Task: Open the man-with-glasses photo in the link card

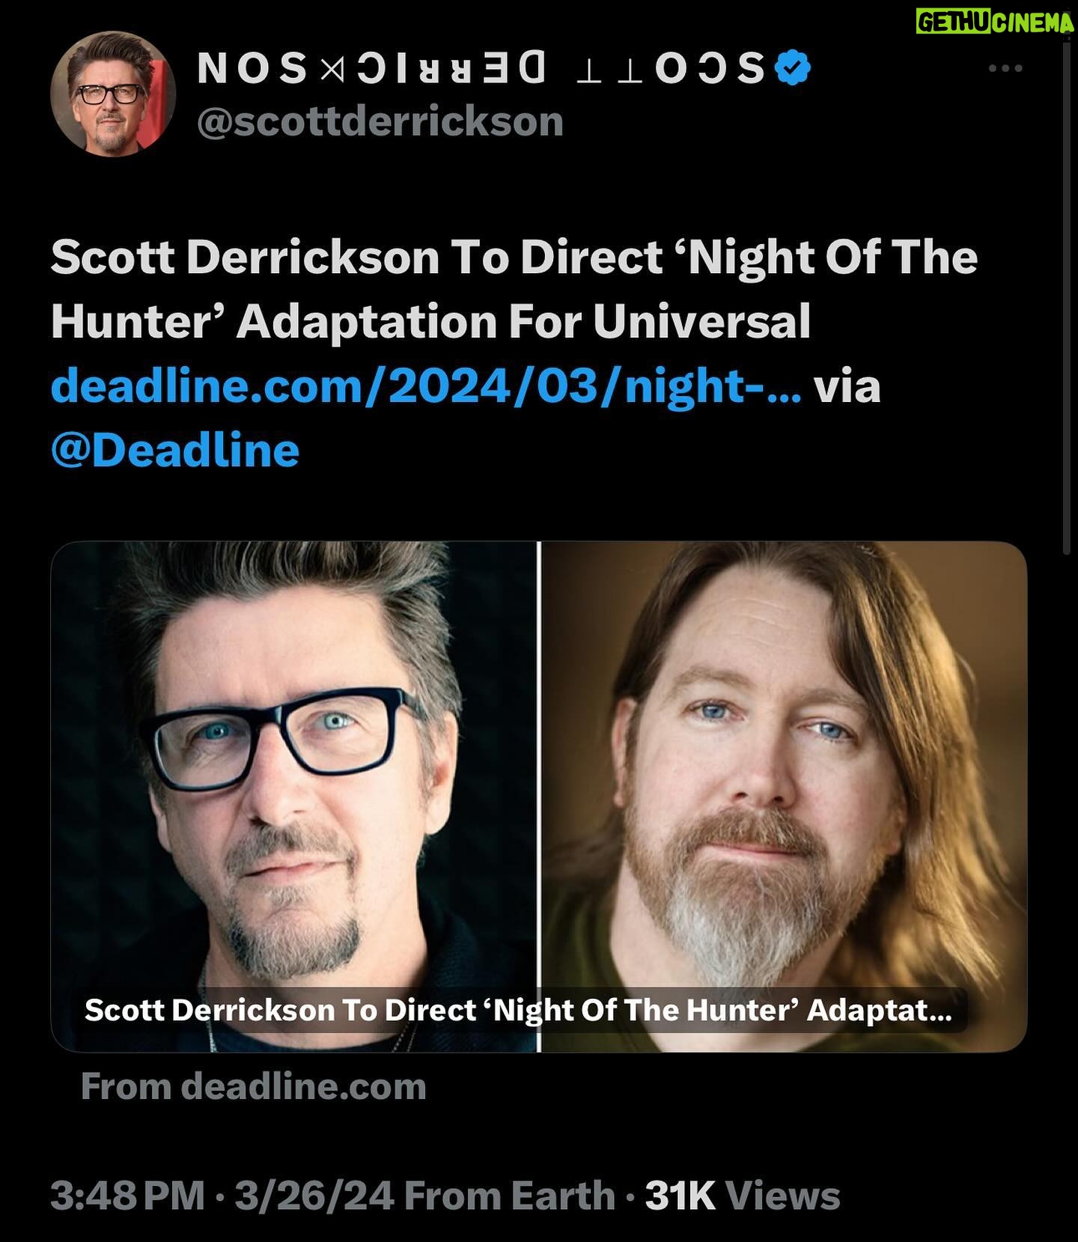Action: click(294, 797)
